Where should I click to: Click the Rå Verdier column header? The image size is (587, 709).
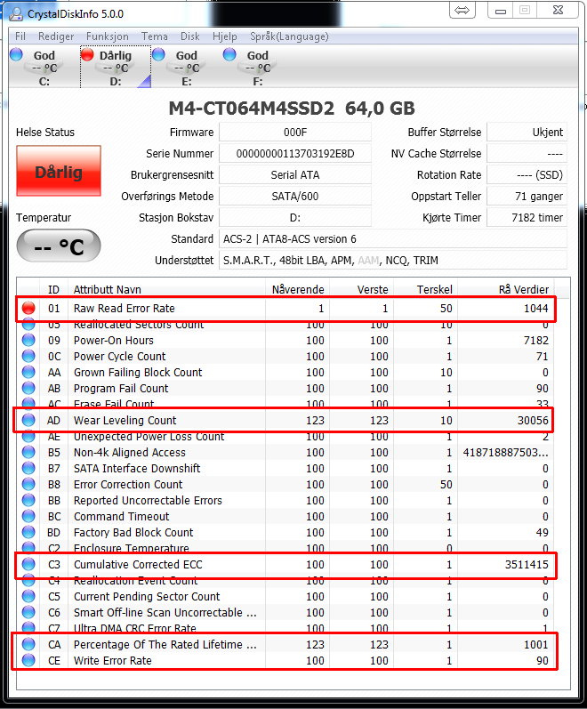[506, 289]
